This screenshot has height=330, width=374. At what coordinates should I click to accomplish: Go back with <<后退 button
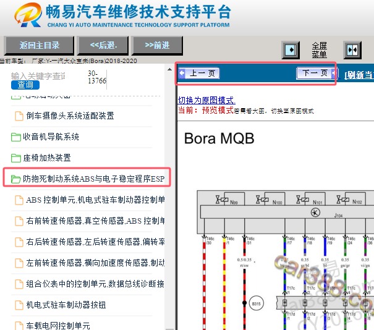pos(103,45)
